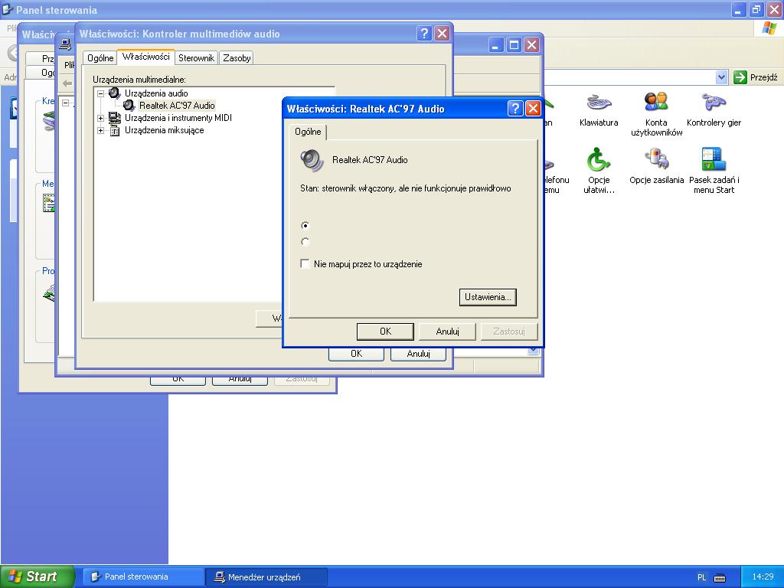Close the Realtek AC'97 Audio dialog

coord(534,109)
